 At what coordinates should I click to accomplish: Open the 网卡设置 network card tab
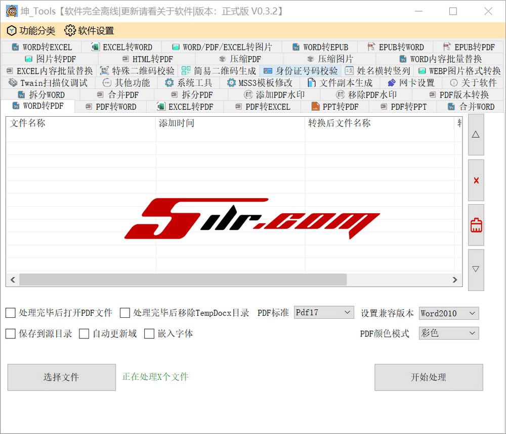(411, 83)
